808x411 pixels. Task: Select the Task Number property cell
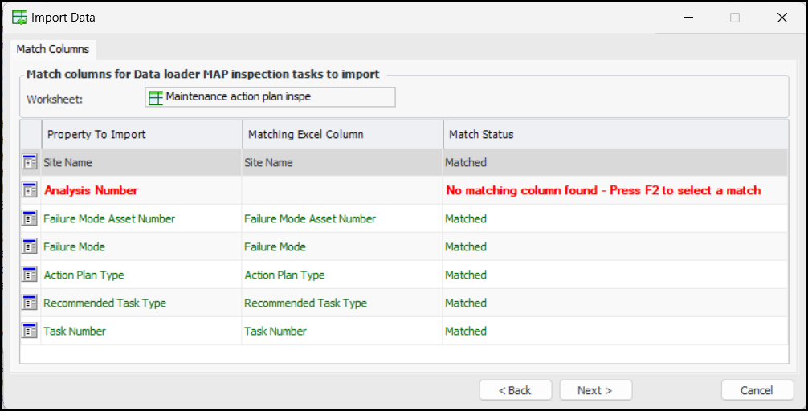click(x=75, y=331)
